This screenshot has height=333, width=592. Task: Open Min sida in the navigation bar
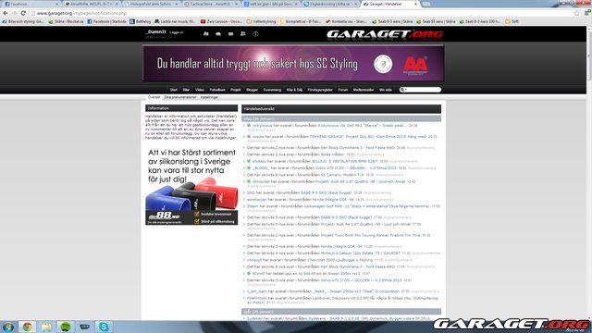[386, 90]
